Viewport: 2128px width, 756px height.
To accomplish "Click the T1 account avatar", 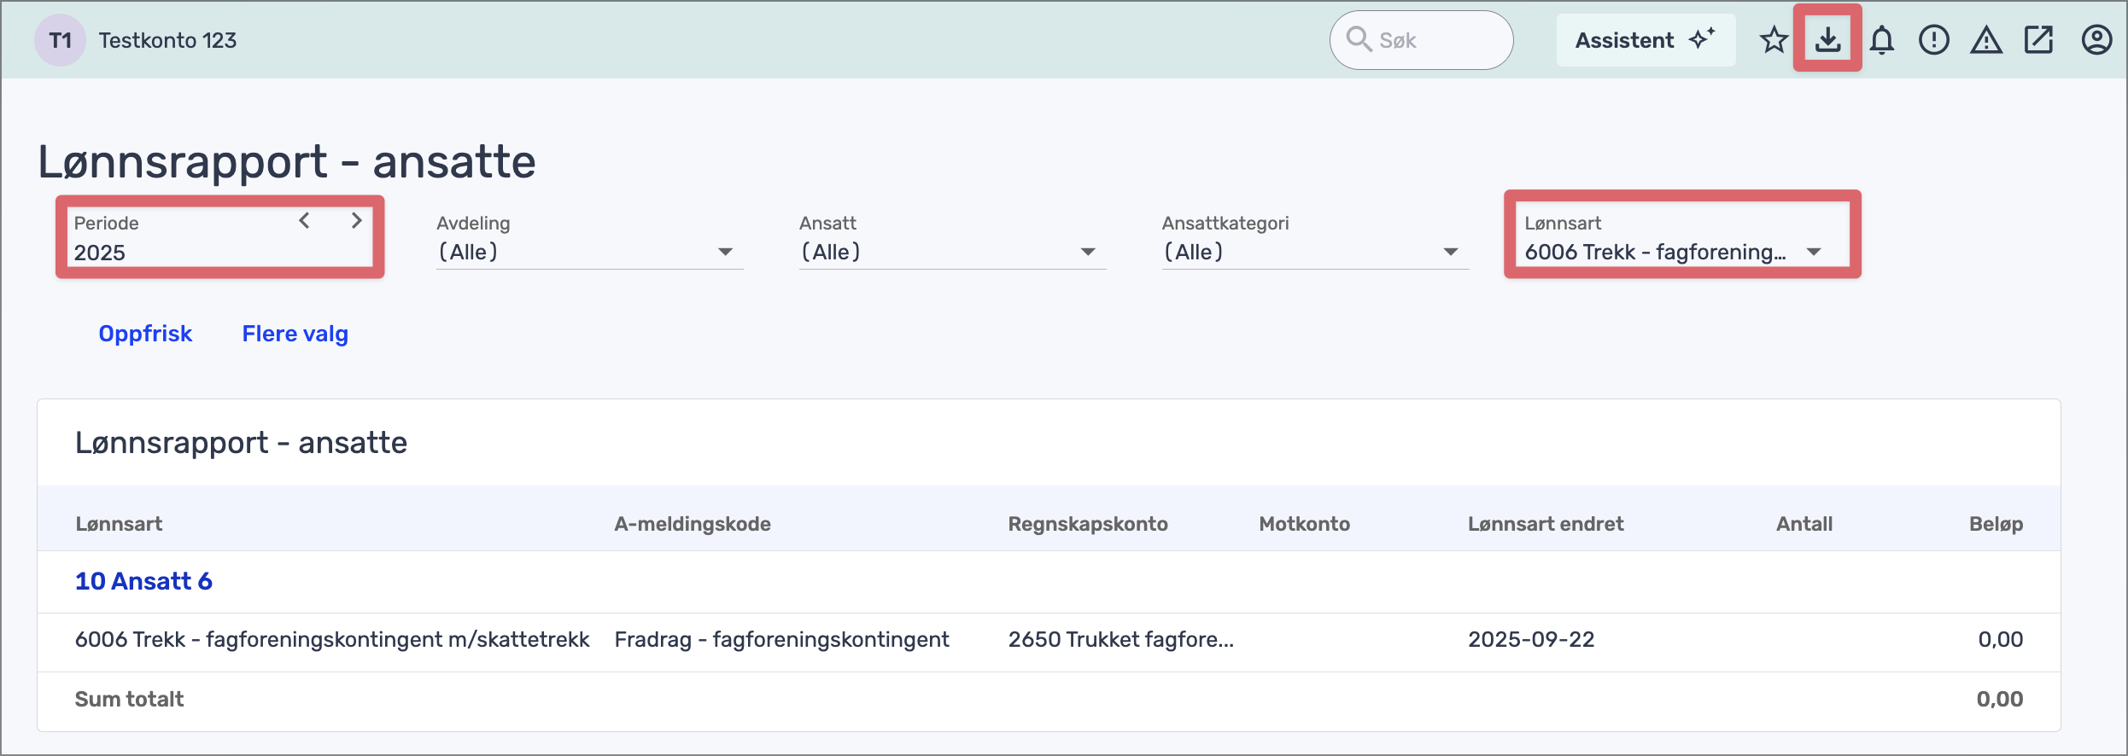I will (60, 40).
